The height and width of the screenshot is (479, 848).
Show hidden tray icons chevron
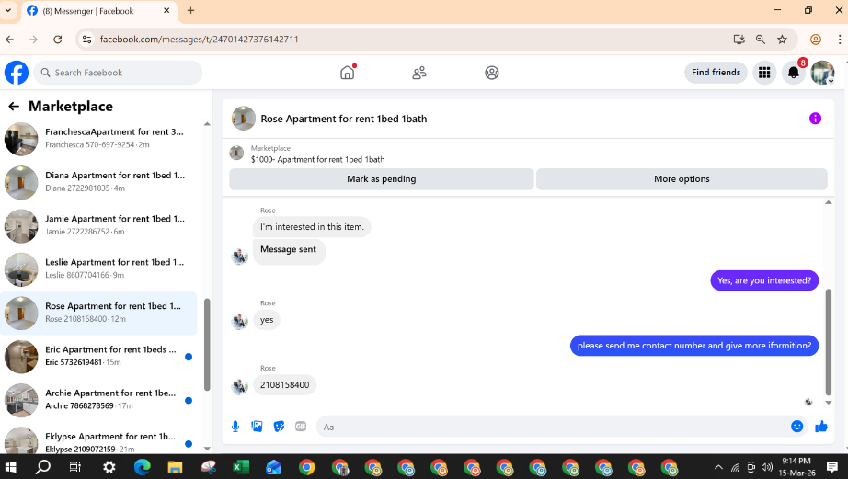click(718, 467)
